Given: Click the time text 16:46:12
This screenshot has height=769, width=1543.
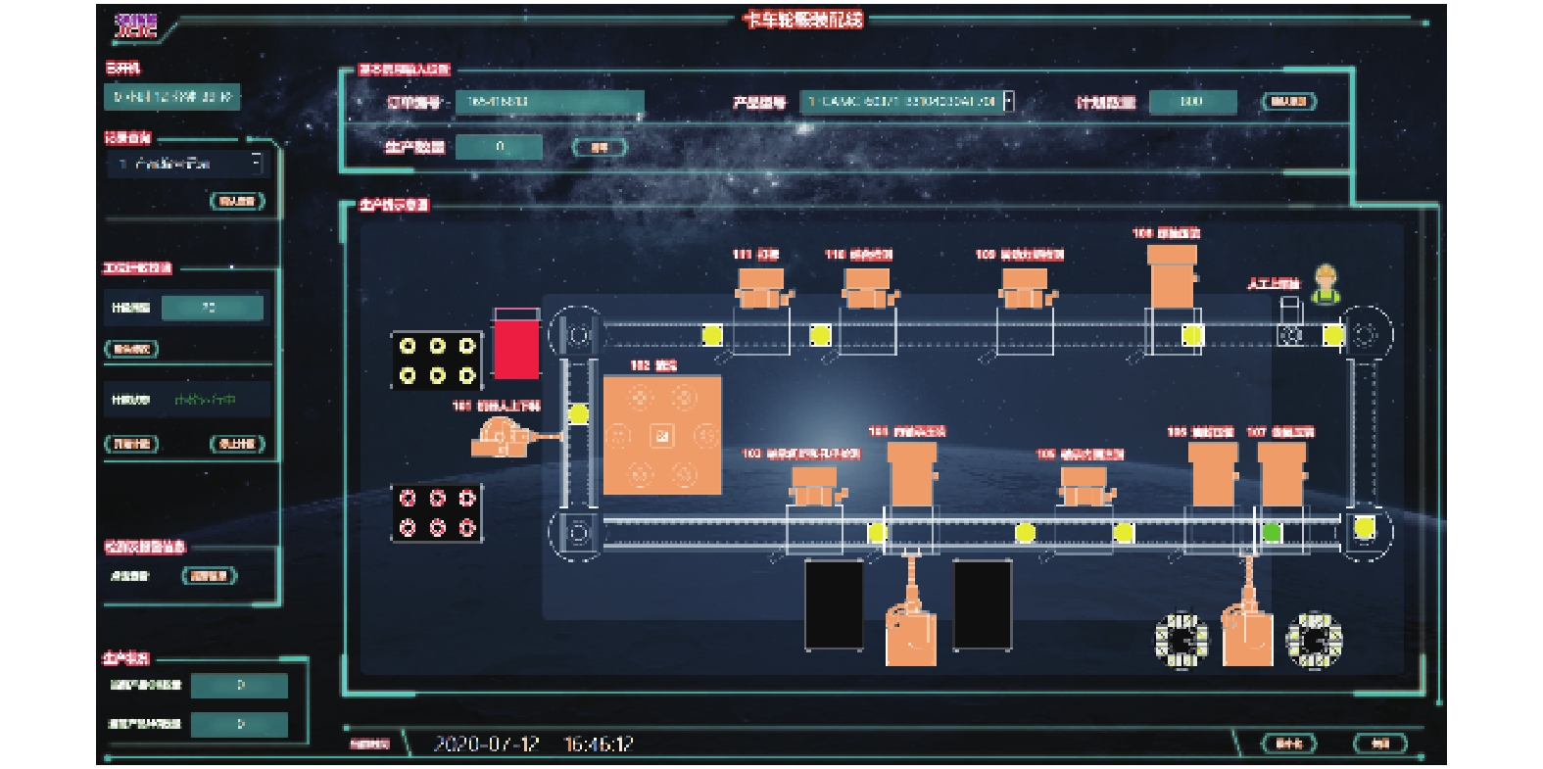Looking at the screenshot, I should point(599,745).
